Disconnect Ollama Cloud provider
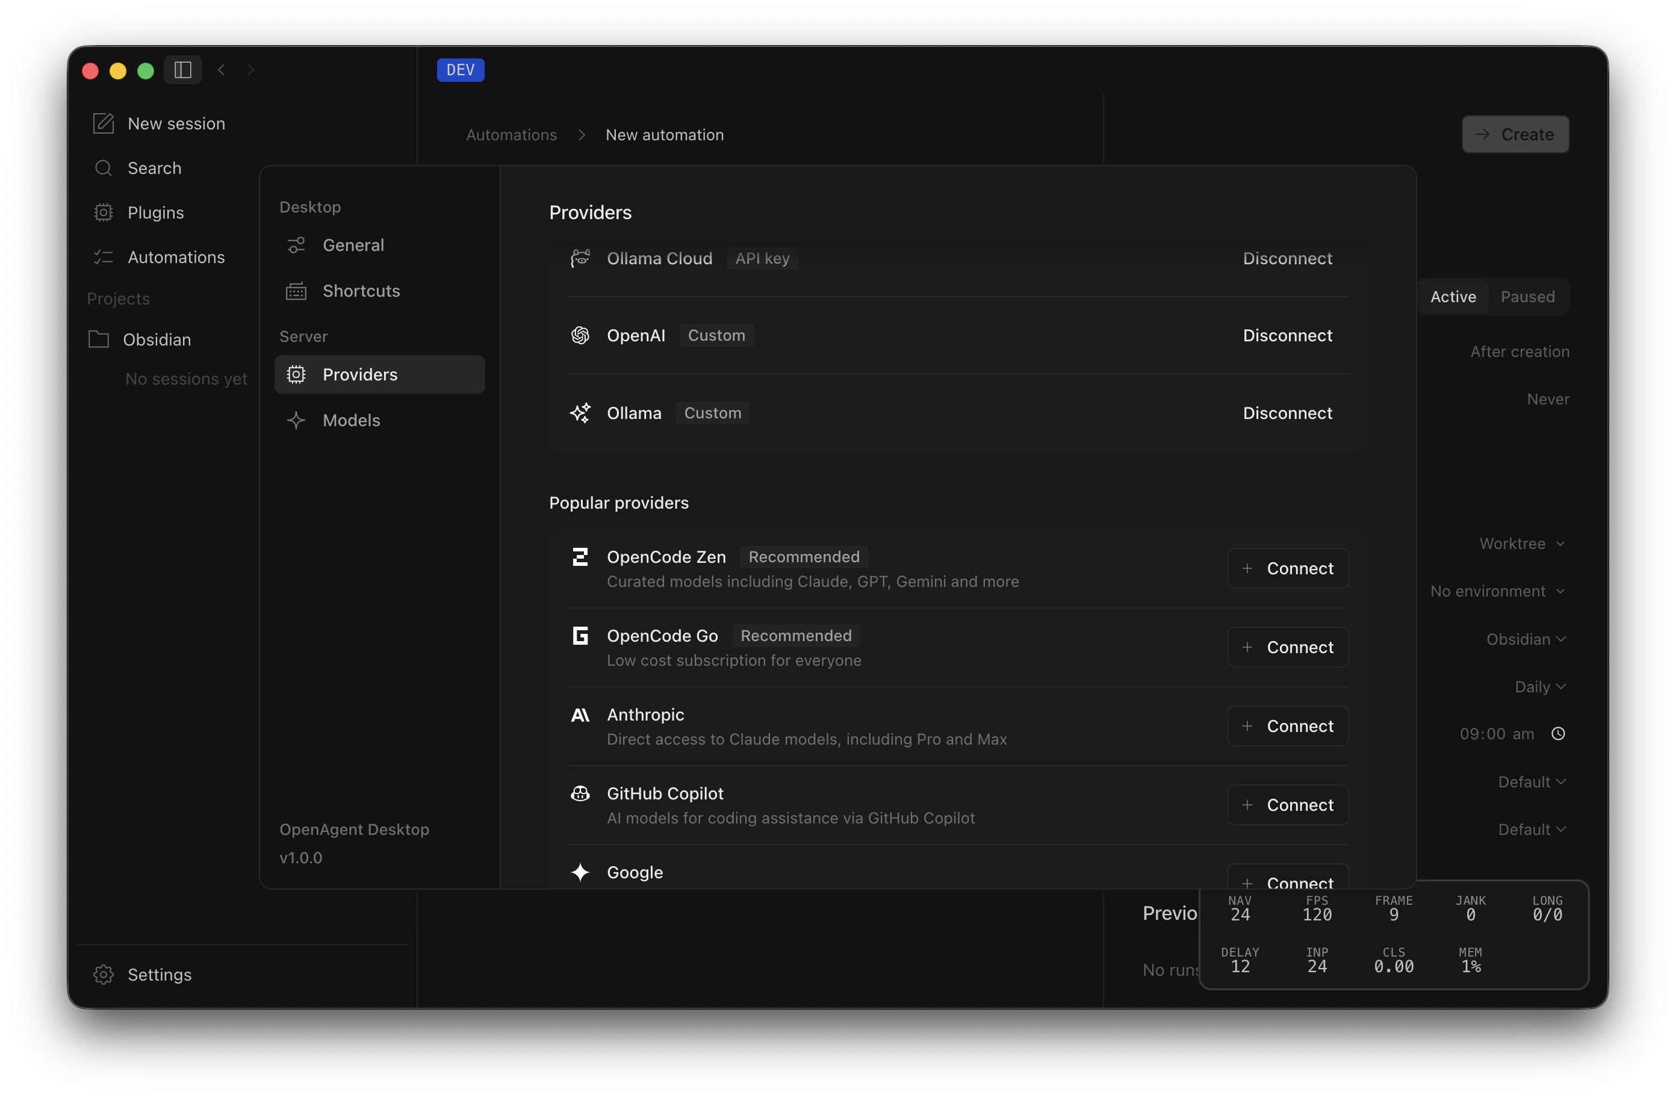The width and height of the screenshot is (1676, 1098). (1287, 258)
